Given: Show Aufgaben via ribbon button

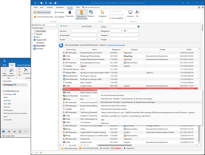Looking at the screenshot, I should [x=60, y=17].
